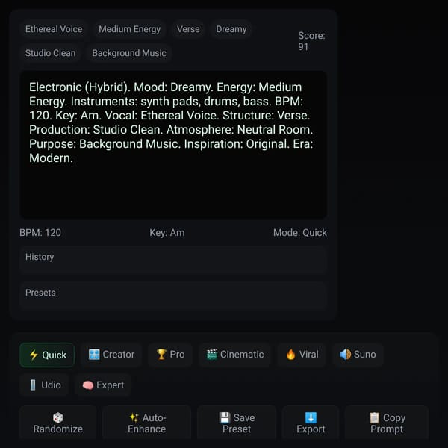
Task: Click the Key: Am label
Action: pyautogui.click(x=167, y=232)
